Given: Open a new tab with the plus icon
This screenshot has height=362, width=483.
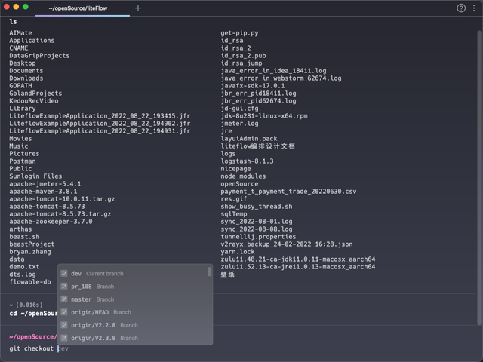Looking at the screenshot, I should tap(137, 8).
